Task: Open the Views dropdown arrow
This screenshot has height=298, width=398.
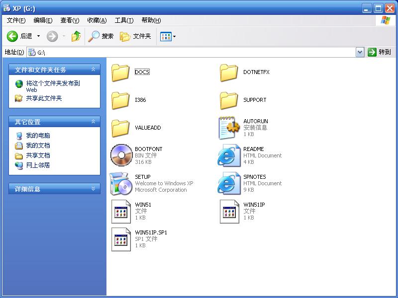Action: (175, 36)
